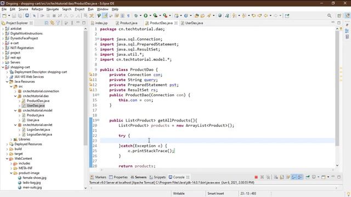351x197 pixels.
Task: Collapse the cn.techtutorial.dao package
Action: pyautogui.click(x=15, y=96)
